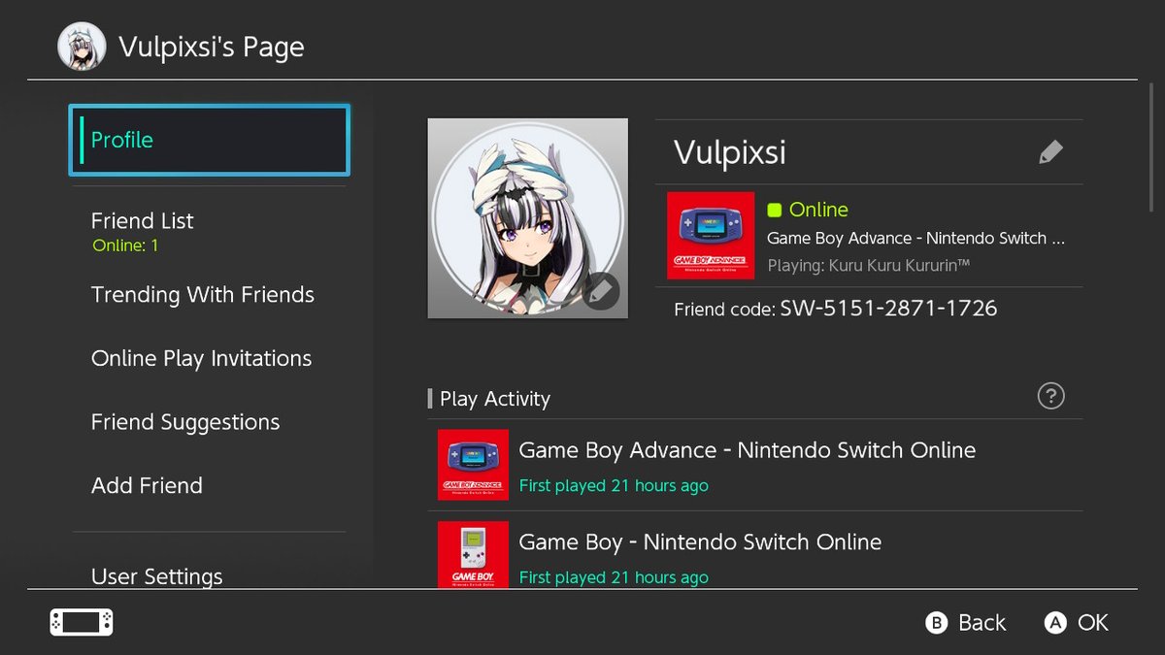Select the Game Boy icon in Play Activity
Image resolution: width=1165 pixels, height=655 pixels.
(x=473, y=555)
